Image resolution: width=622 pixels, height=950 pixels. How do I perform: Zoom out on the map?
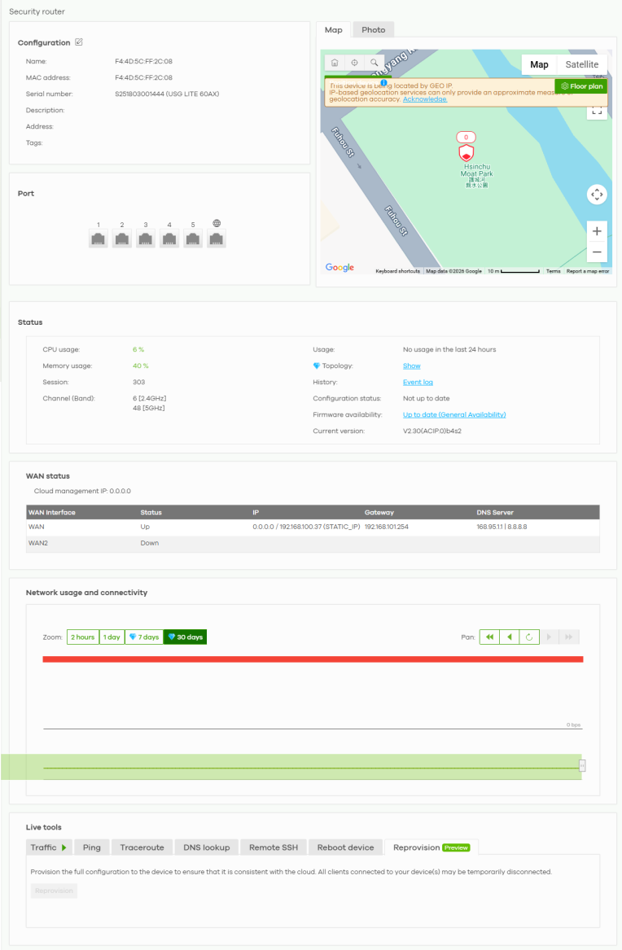tap(597, 252)
